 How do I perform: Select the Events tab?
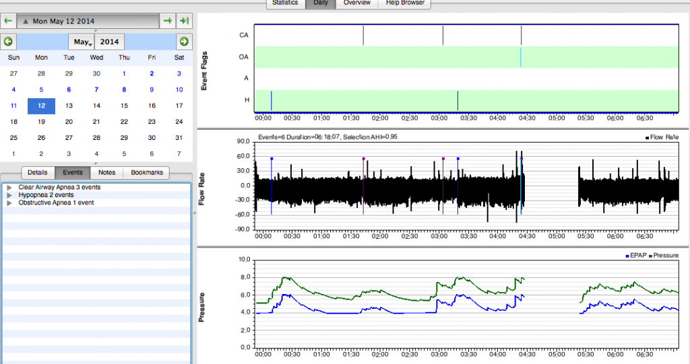(x=73, y=172)
